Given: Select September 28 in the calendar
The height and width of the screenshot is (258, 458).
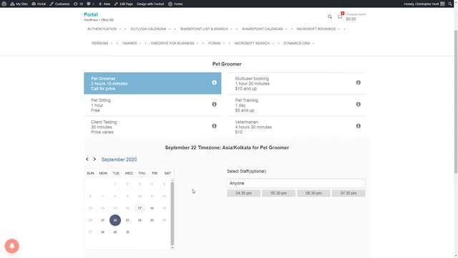Looking at the screenshot, I should [x=102, y=232].
